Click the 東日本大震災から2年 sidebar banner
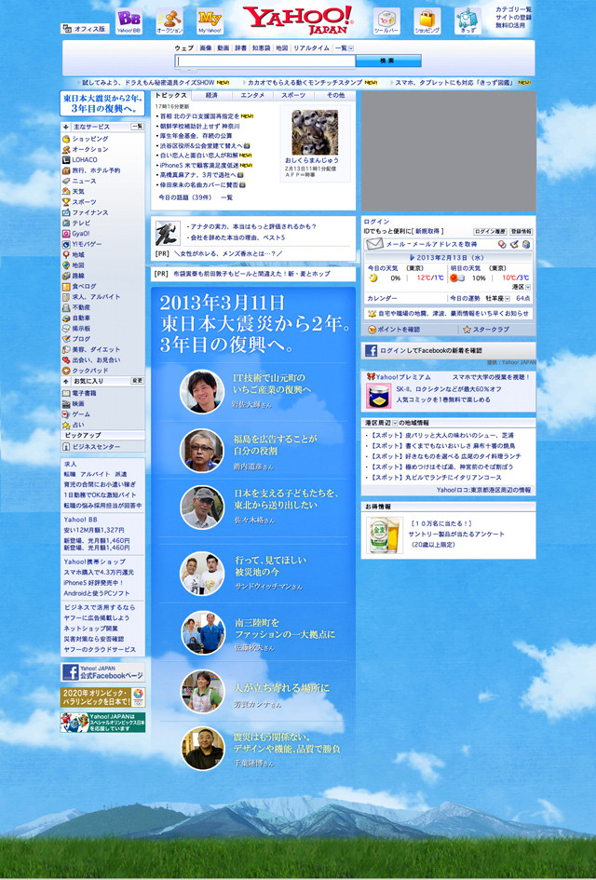This screenshot has width=596, height=880. click(102, 103)
